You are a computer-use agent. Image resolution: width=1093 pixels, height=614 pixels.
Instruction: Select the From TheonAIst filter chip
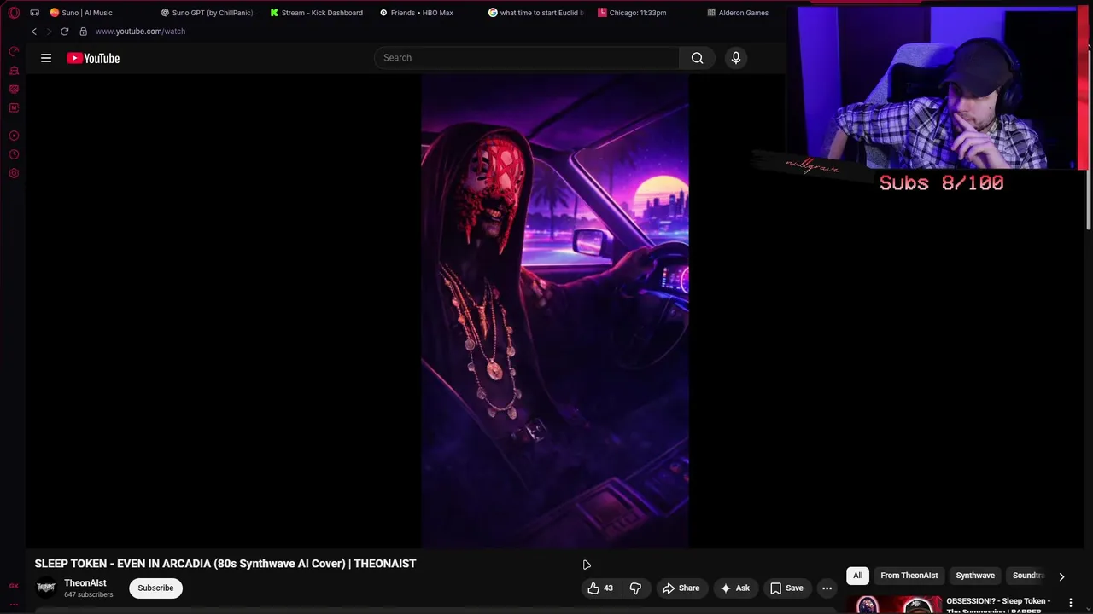(x=909, y=576)
